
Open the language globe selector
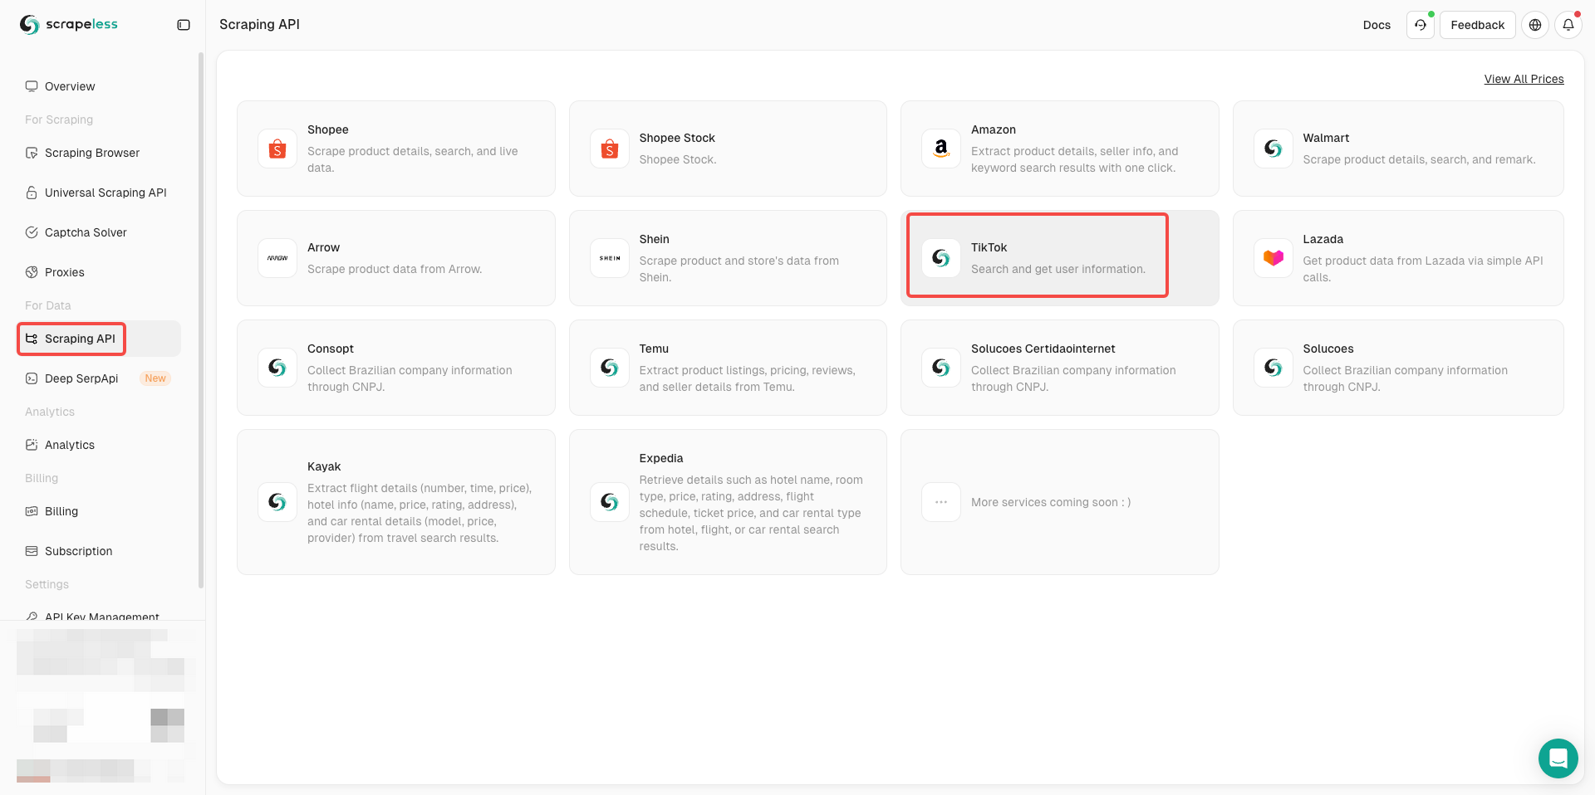coord(1535,25)
